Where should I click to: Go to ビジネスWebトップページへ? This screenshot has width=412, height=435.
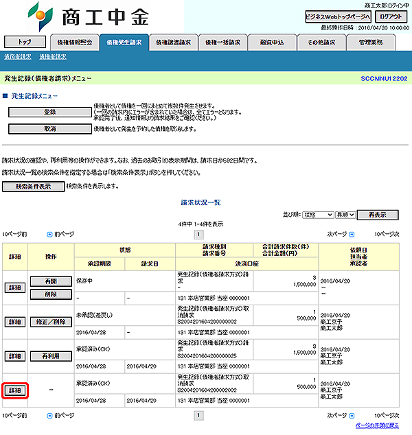pyautogui.click(x=338, y=17)
